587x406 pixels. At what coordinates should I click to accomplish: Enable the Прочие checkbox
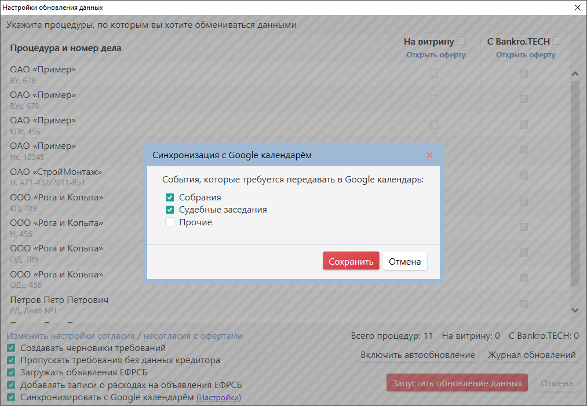(170, 222)
